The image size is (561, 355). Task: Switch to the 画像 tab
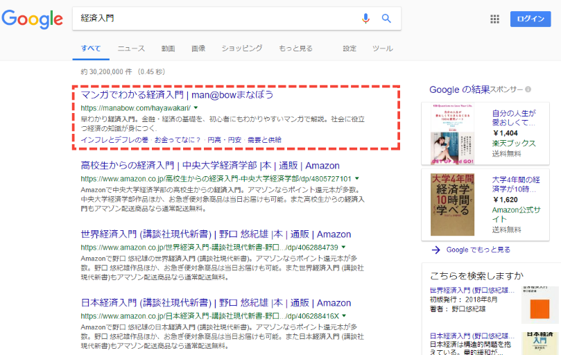tap(198, 49)
